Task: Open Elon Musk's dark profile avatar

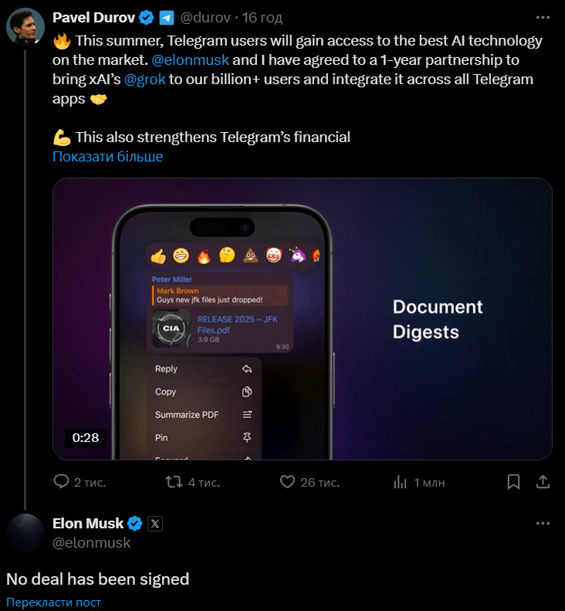Action: pyautogui.click(x=25, y=533)
